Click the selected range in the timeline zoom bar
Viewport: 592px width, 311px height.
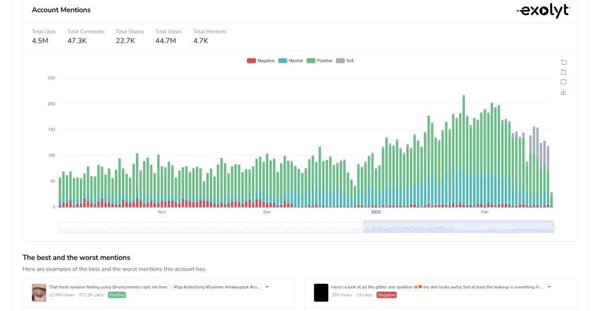coord(458,228)
